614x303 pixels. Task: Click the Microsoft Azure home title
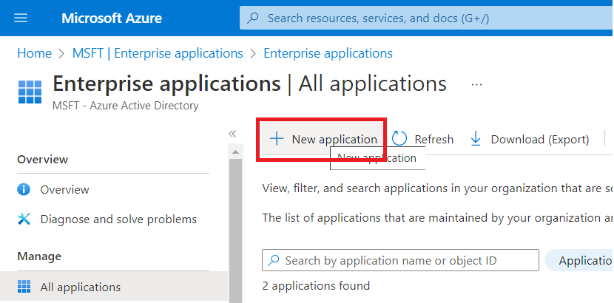[112, 18]
